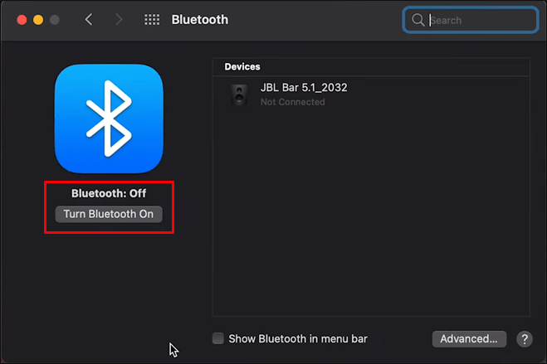Open the Advanced... Bluetooth options
Image resolution: width=547 pixels, height=364 pixels.
469,339
